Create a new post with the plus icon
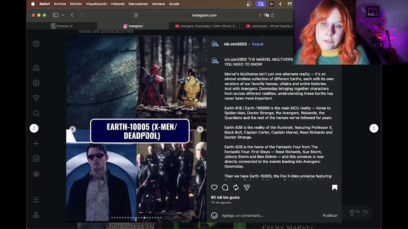 36,143
